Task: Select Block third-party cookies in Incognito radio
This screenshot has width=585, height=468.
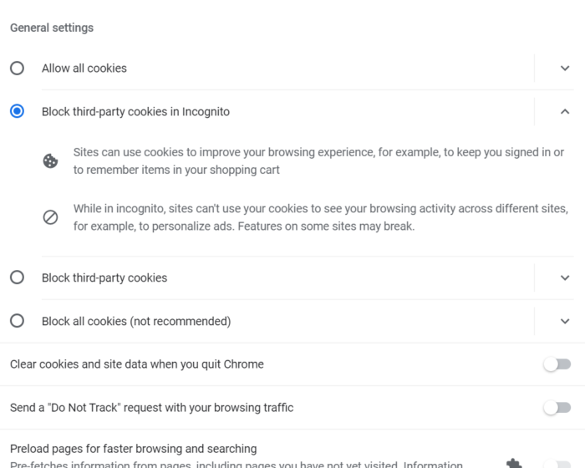Action: pos(18,111)
